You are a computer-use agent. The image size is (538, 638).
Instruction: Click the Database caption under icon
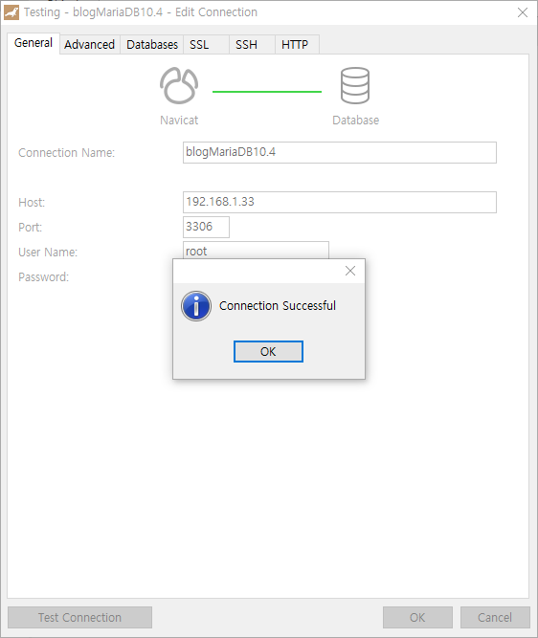355,121
